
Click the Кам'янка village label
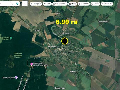73,72
